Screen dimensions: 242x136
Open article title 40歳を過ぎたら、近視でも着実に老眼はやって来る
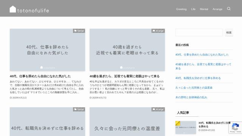[x=124, y=76]
